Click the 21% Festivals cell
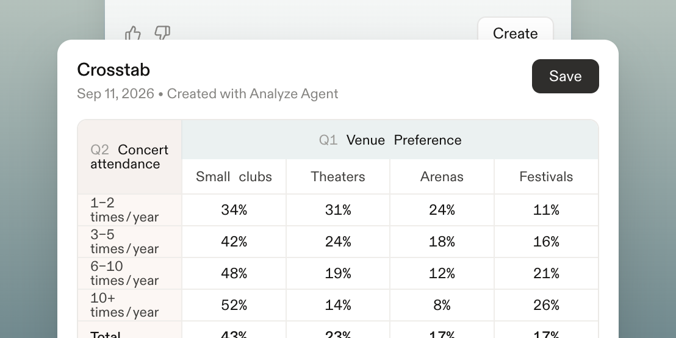 (546, 273)
